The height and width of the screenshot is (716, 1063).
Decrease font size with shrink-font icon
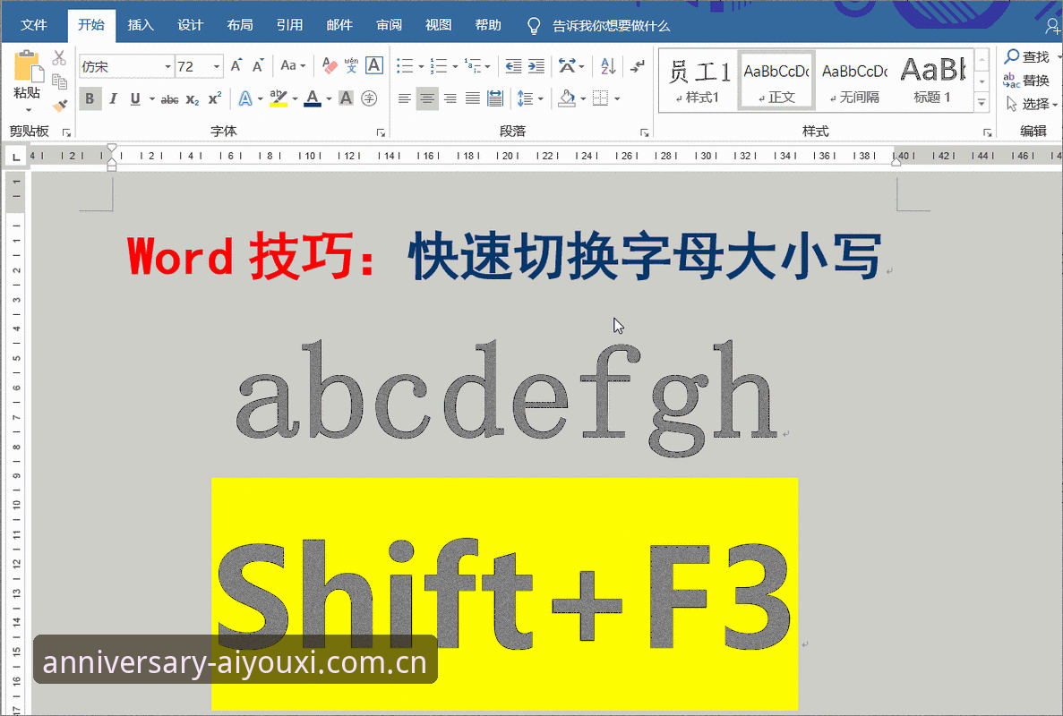pos(258,65)
